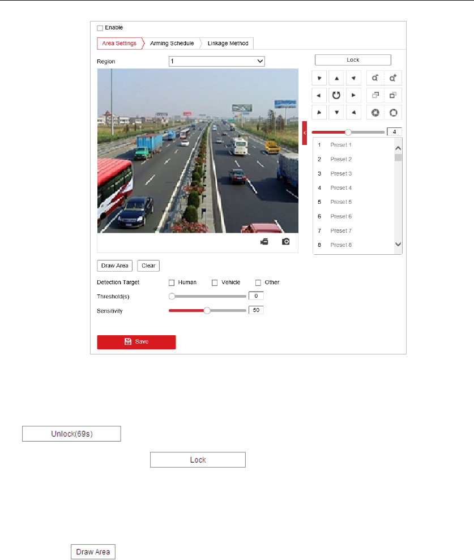The height and width of the screenshot is (560, 474).
Task: Select Preset 4 in the list
Action: click(353, 188)
